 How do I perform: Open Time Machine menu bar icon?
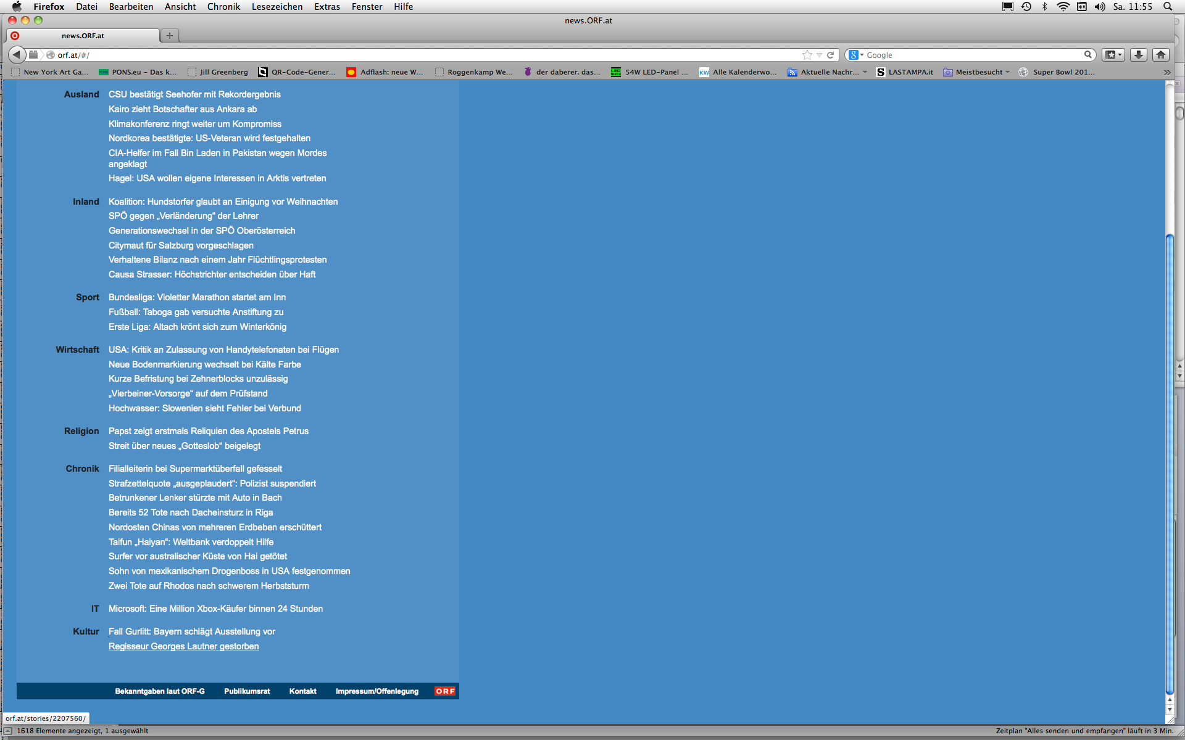(x=1026, y=6)
